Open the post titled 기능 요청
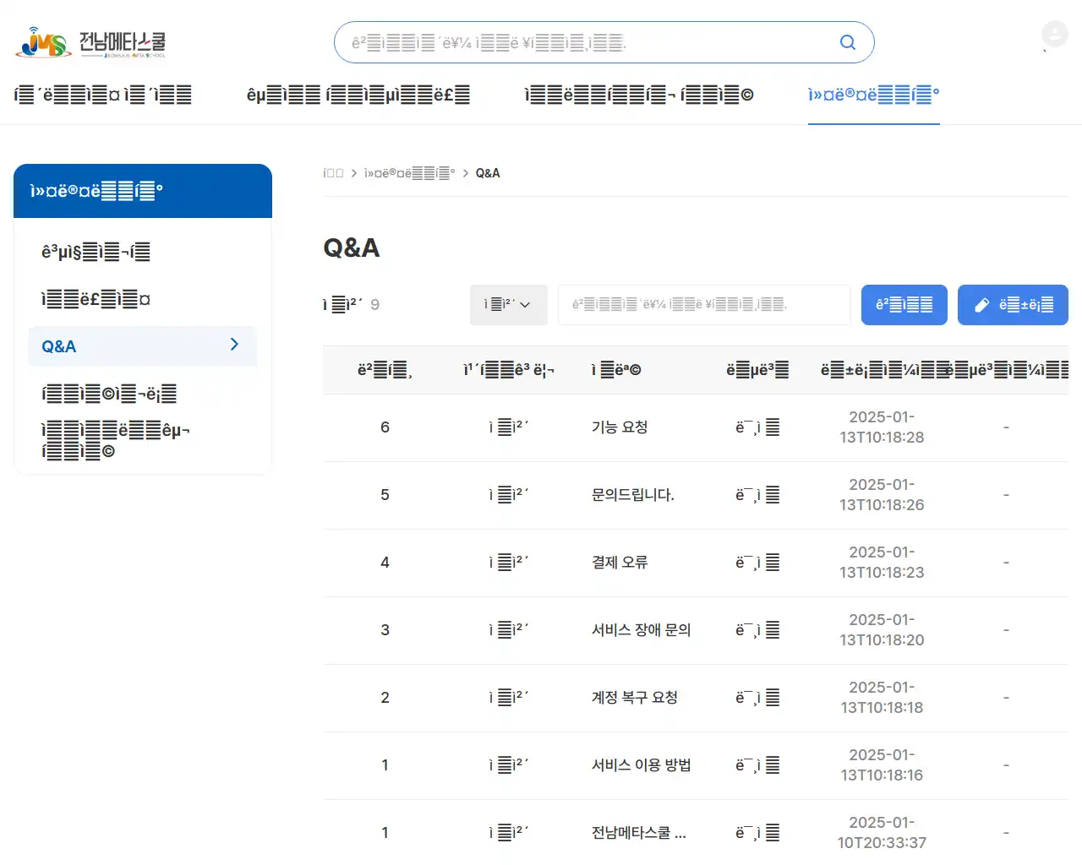Viewport: 1082px width, 865px height. [620, 427]
